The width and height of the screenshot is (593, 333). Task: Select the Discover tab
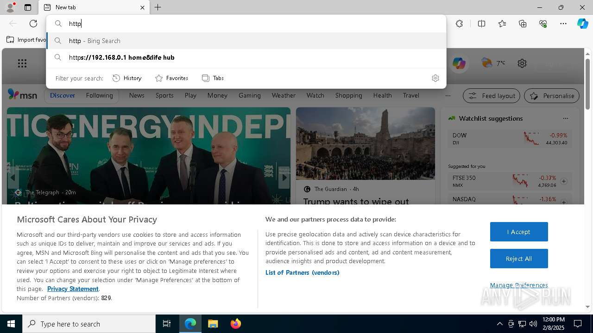coord(63,95)
